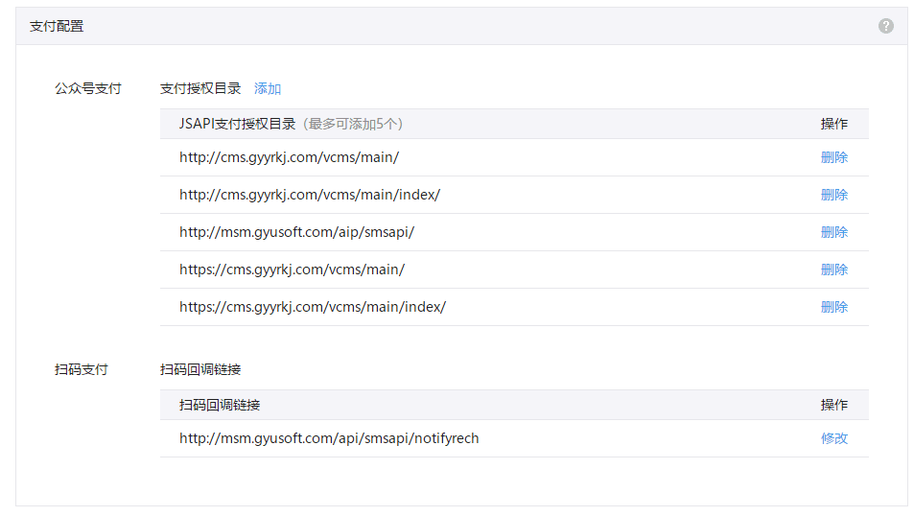Click the 扫码回调链接 label above the table

[200, 369]
